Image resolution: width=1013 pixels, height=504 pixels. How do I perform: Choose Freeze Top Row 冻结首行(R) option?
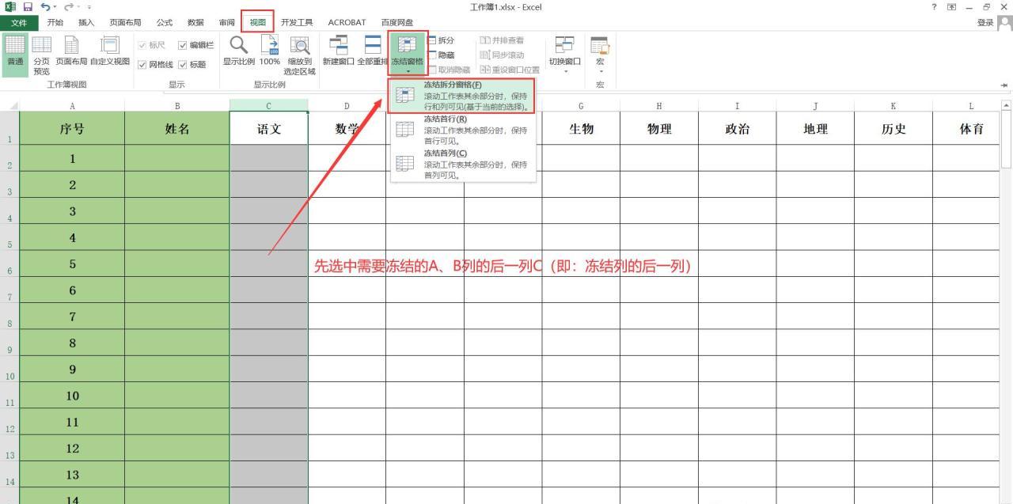(x=462, y=130)
